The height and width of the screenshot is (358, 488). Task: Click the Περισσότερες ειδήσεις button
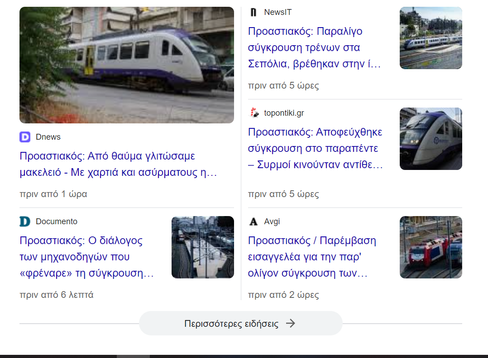tap(240, 323)
